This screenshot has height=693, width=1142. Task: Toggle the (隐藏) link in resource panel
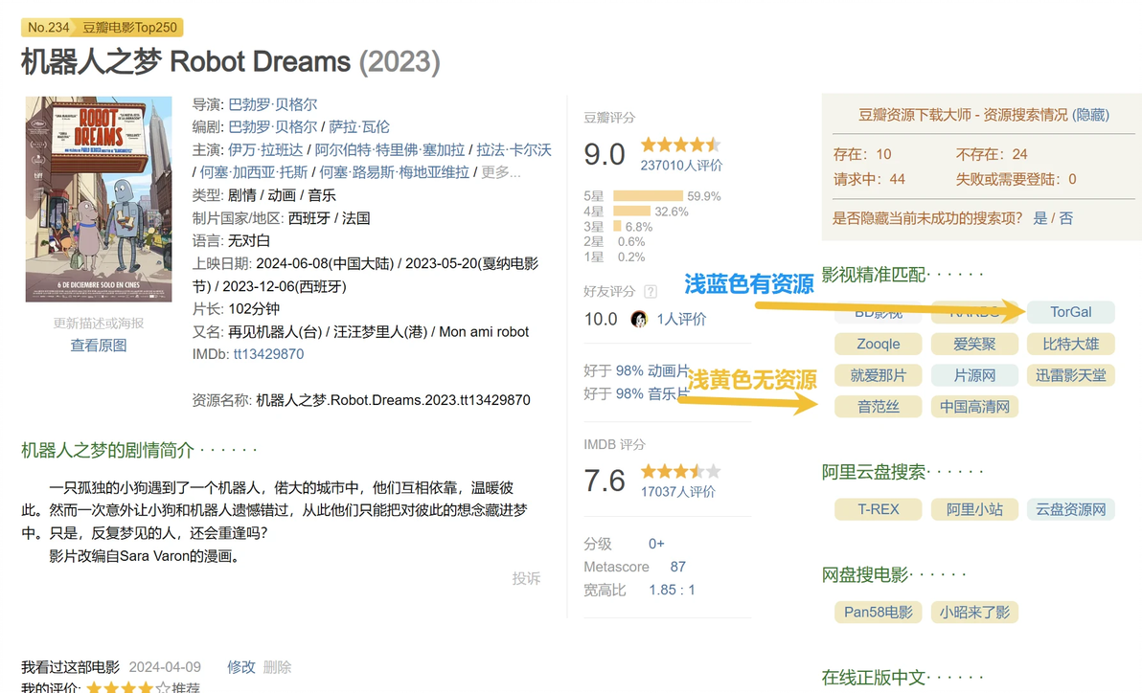pyautogui.click(x=1090, y=115)
